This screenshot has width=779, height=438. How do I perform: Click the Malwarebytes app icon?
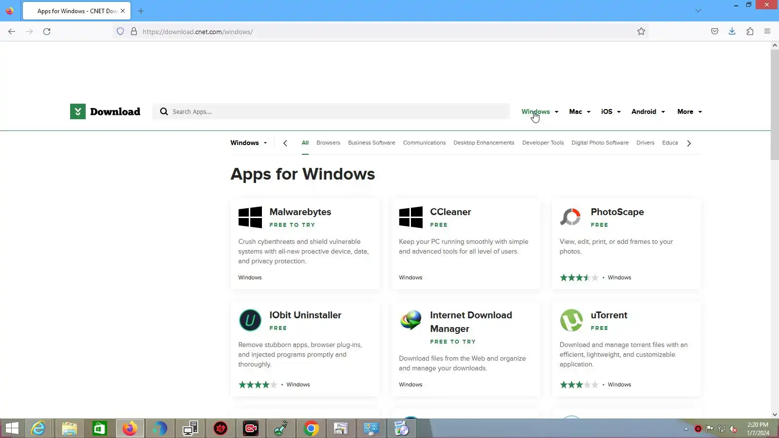coord(250,217)
